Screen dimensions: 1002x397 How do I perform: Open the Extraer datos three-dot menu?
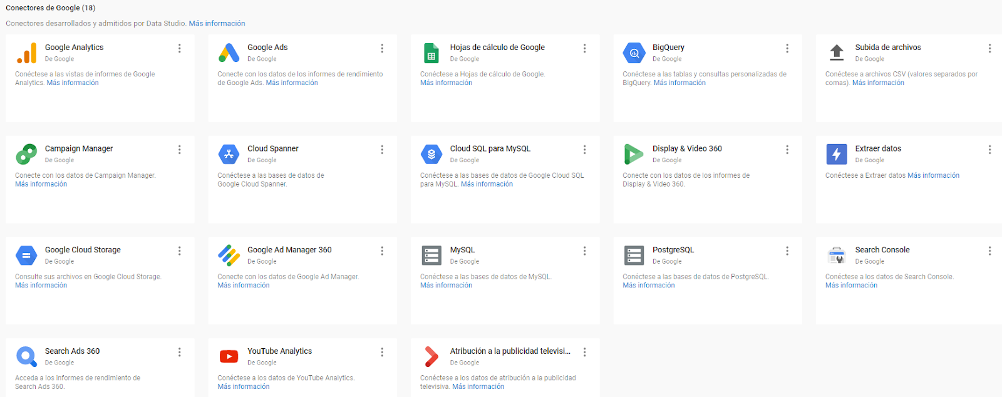point(990,150)
